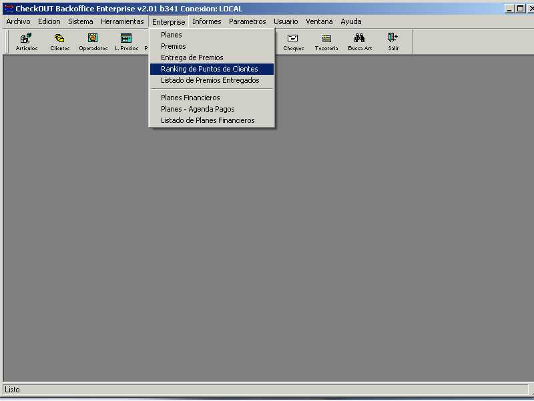The image size is (534, 401).
Task: Select Premios from the Enterprise menu
Action: (x=212, y=46)
